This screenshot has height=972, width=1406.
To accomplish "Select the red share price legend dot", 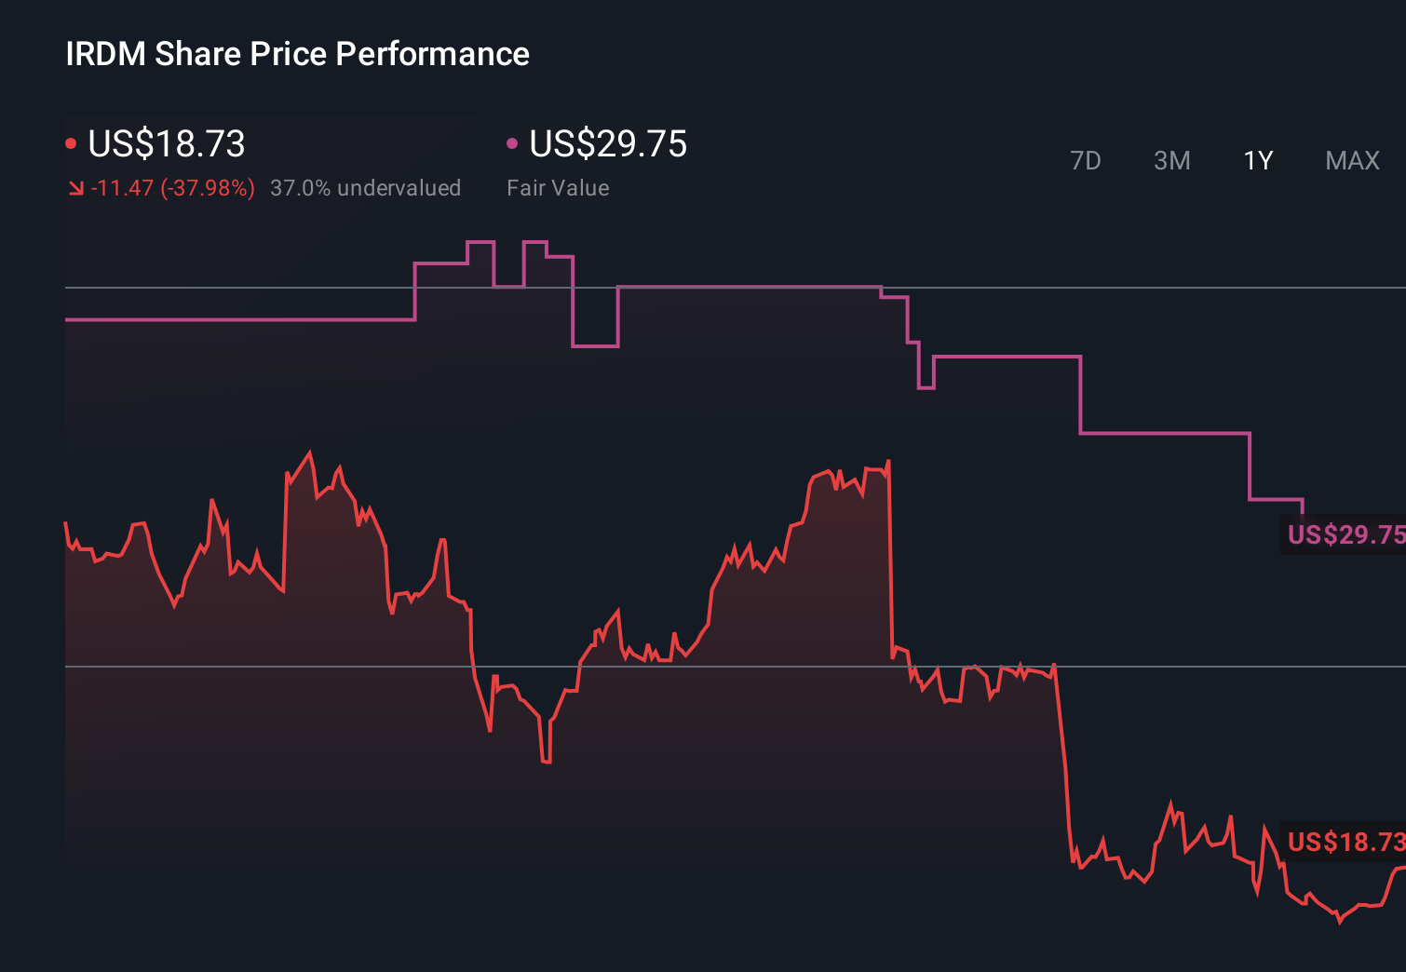I will pos(73,142).
